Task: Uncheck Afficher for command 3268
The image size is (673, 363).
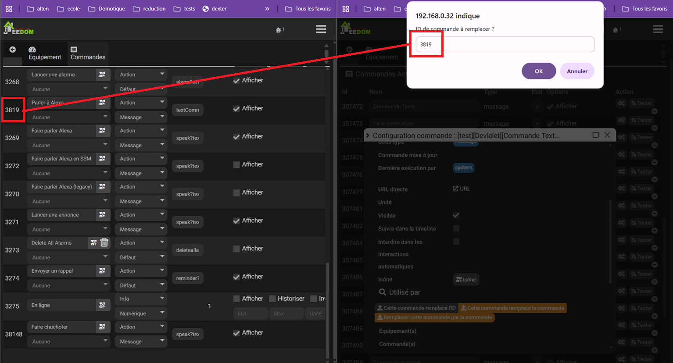Action: click(236, 81)
